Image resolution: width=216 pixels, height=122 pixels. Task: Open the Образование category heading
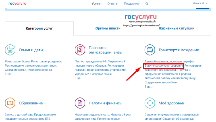(x=31, y=103)
